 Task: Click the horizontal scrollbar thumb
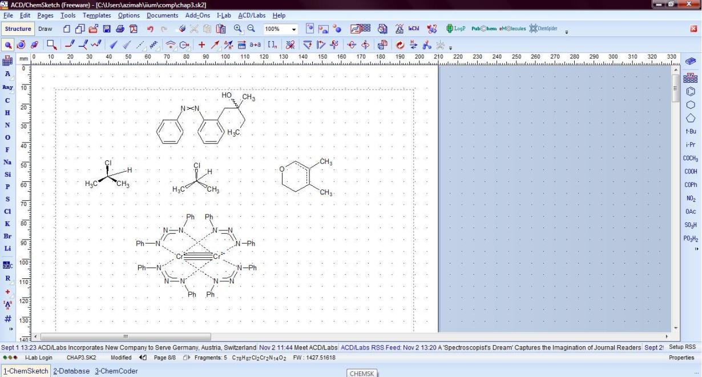pyautogui.click(x=126, y=337)
